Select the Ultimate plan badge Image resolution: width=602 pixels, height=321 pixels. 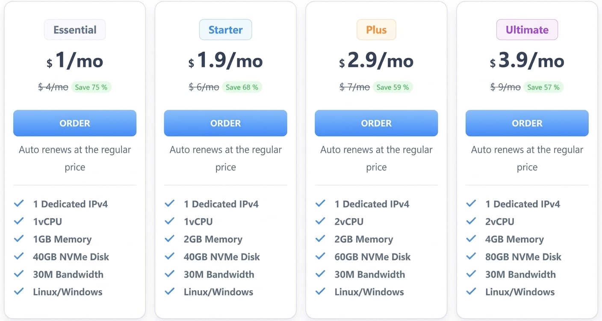coord(527,29)
